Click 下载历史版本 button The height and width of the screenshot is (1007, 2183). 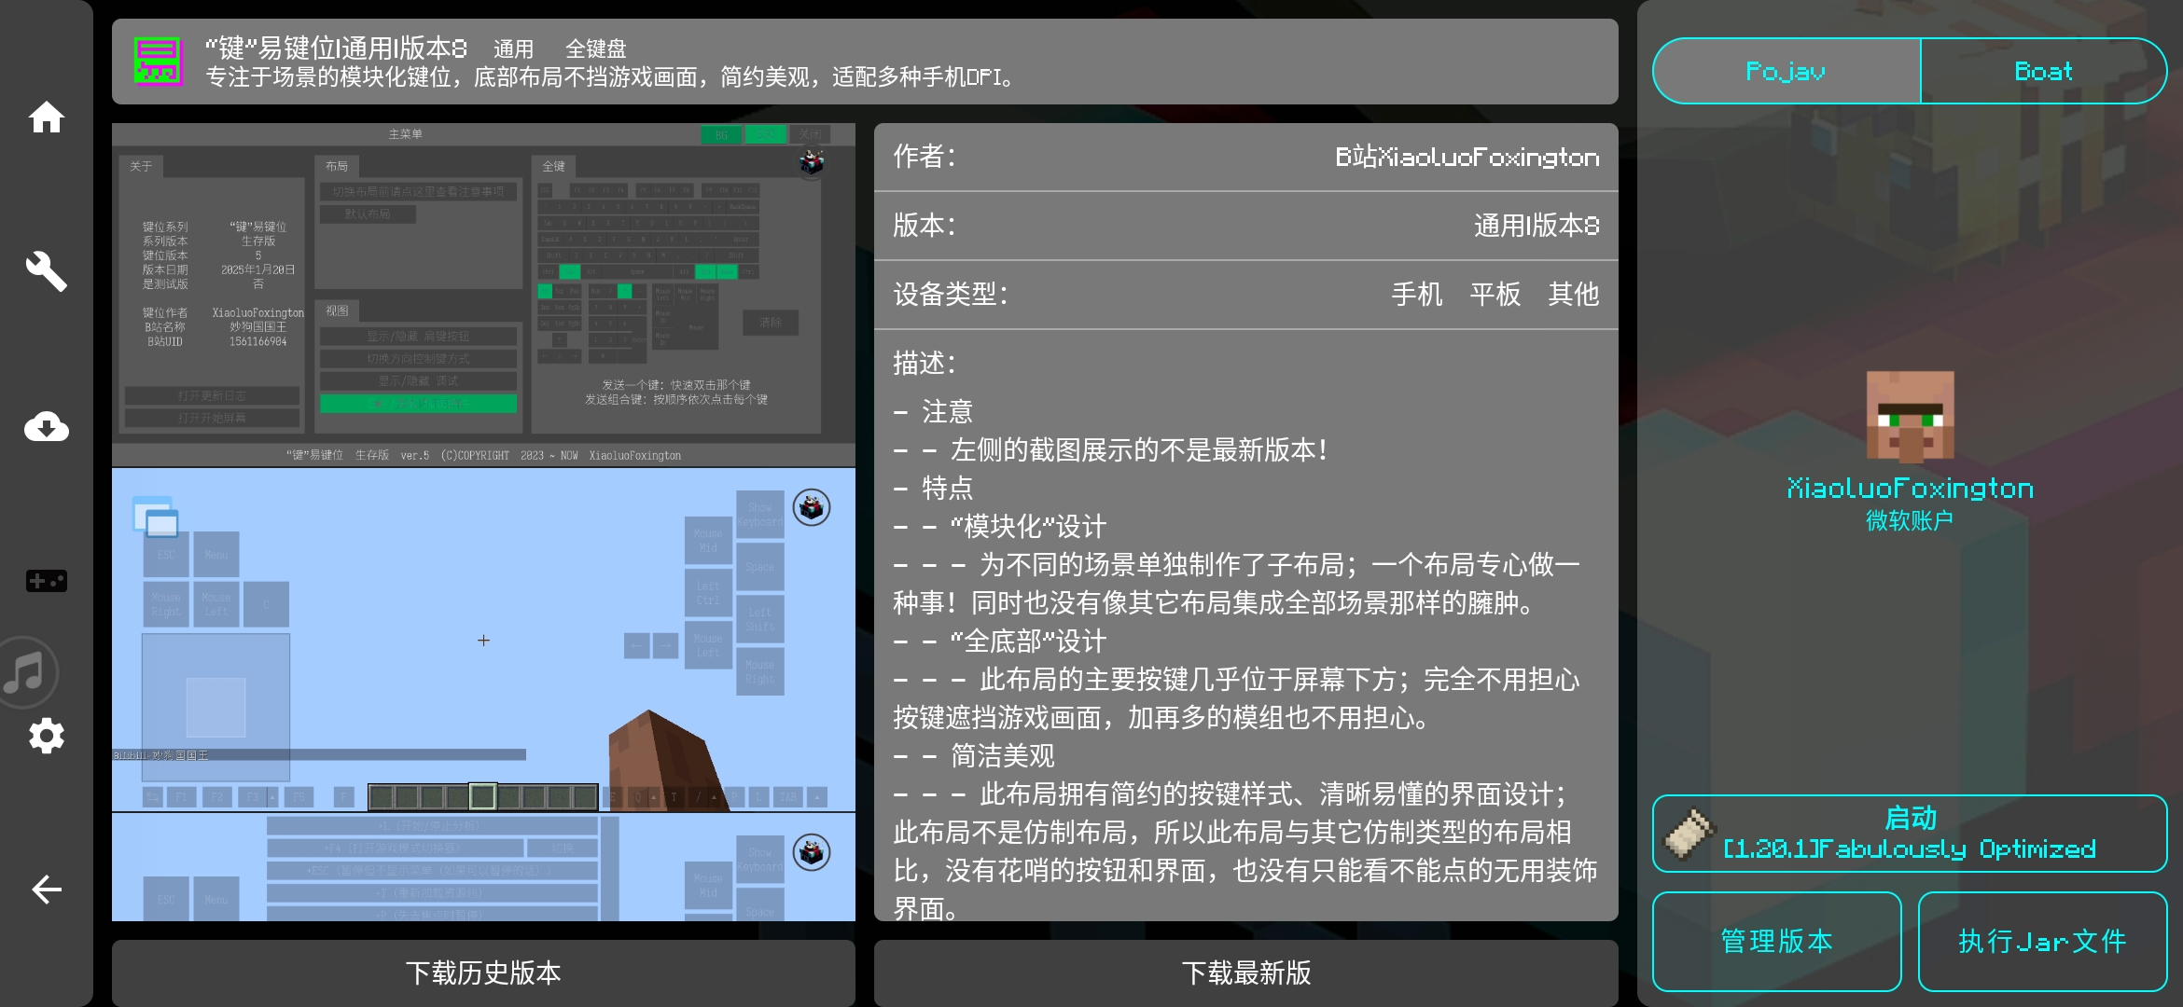point(483,973)
